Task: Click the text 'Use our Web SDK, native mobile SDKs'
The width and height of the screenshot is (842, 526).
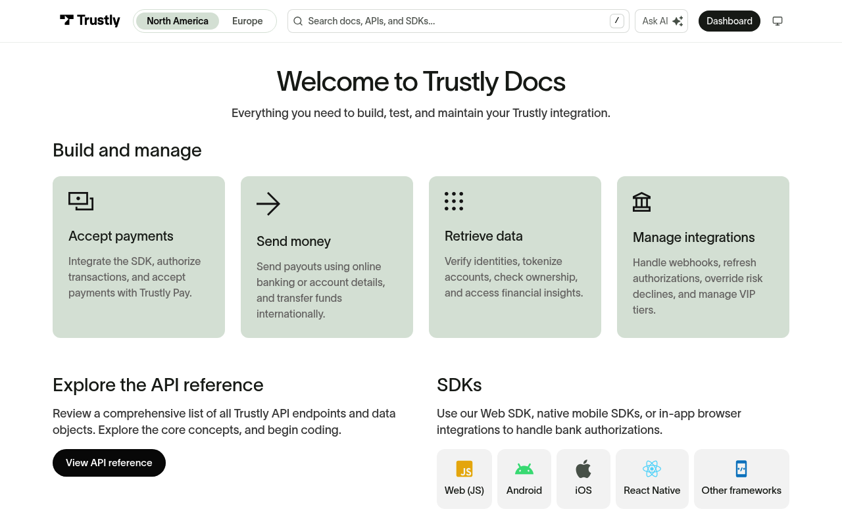Action: [589, 421]
